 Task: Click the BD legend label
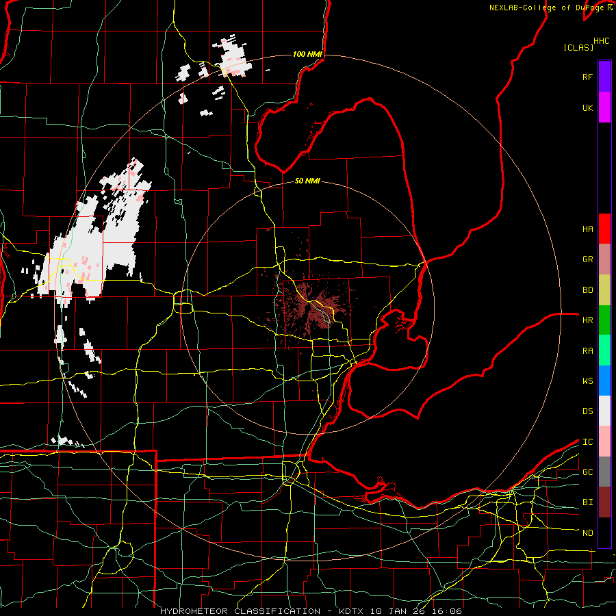587,290
